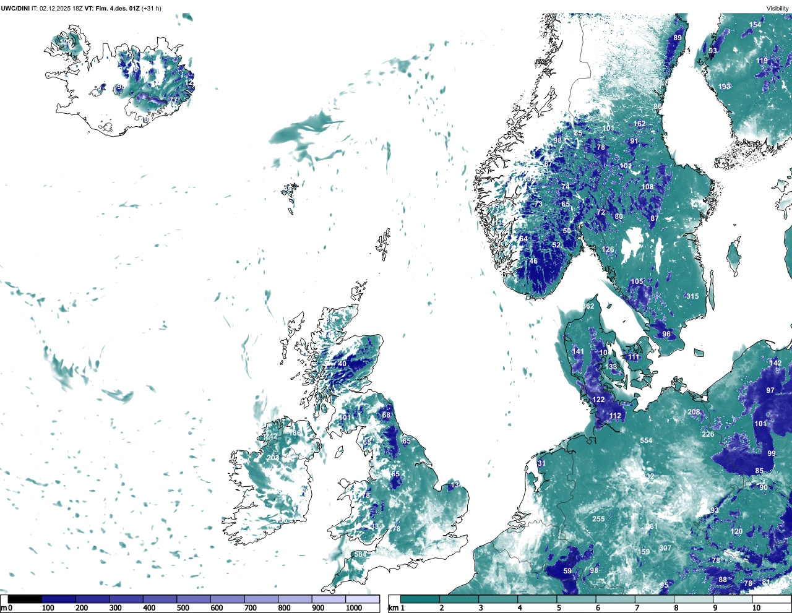
Task: Click the UWC/DINI model header text
Action: (x=15, y=8)
